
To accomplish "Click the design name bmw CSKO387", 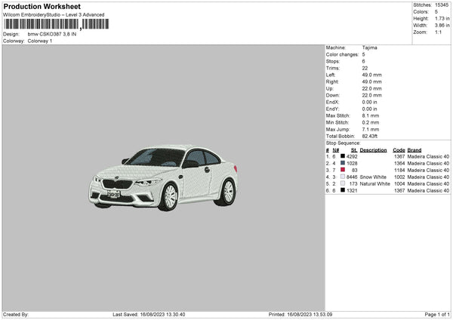I will [52, 34].
